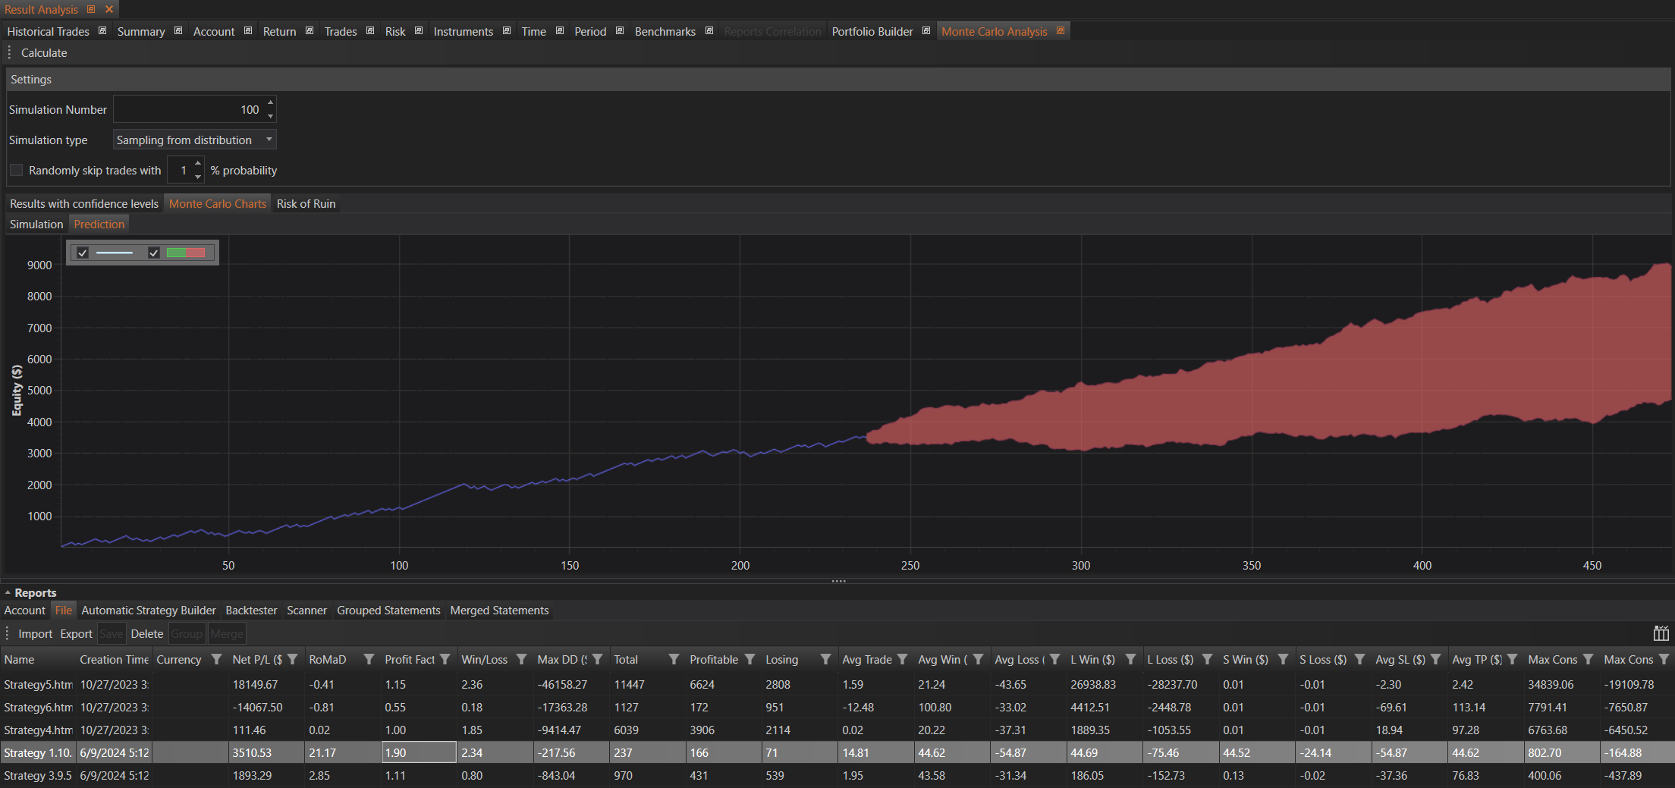Click the filter icon on Net P/L column
1675x788 pixels.
point(293,659)
